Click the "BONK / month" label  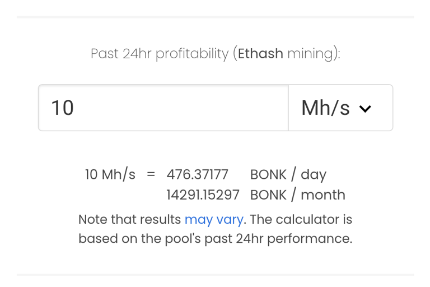pos(297,195)
